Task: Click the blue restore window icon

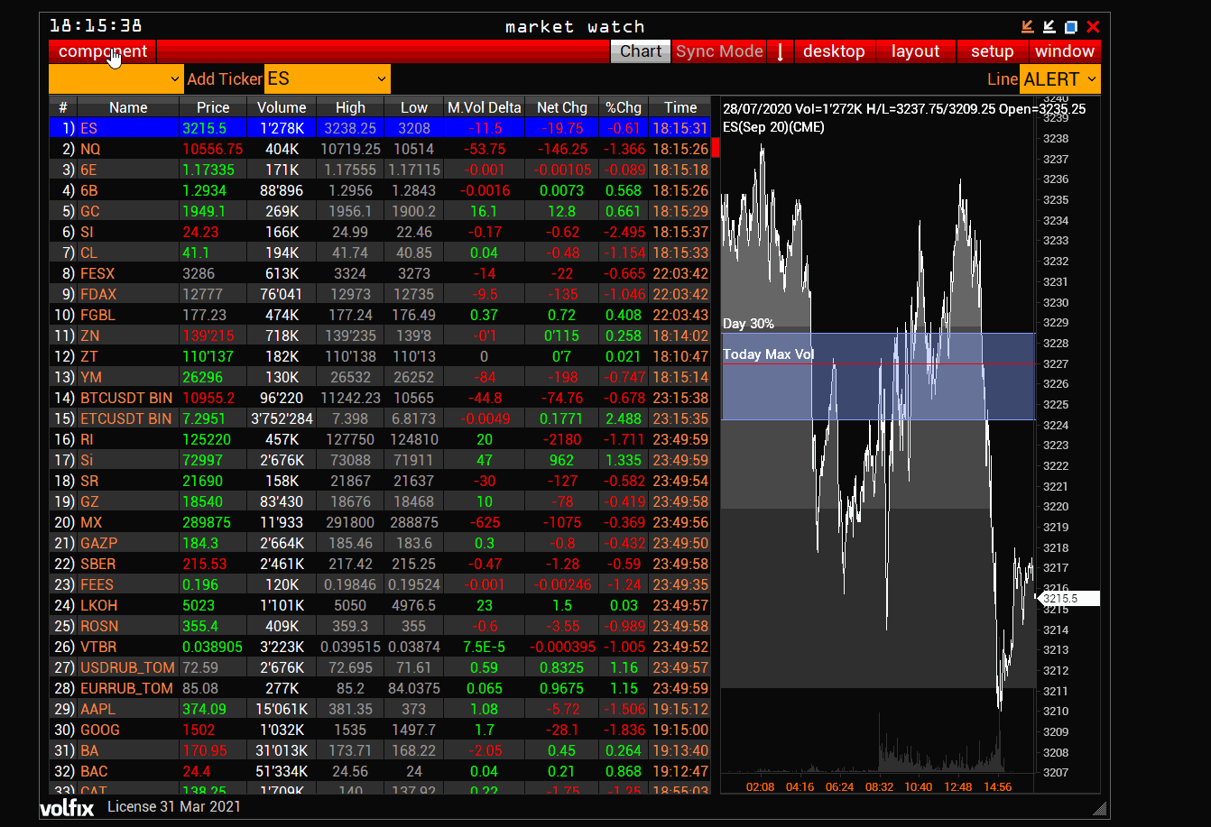Action: click(1071, 27)
